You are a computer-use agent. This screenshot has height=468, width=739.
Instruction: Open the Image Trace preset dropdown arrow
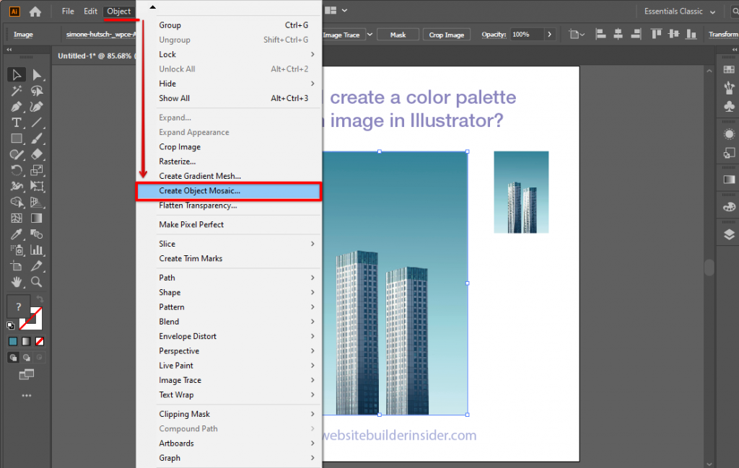pyautogui.click(x=369, y=34)
